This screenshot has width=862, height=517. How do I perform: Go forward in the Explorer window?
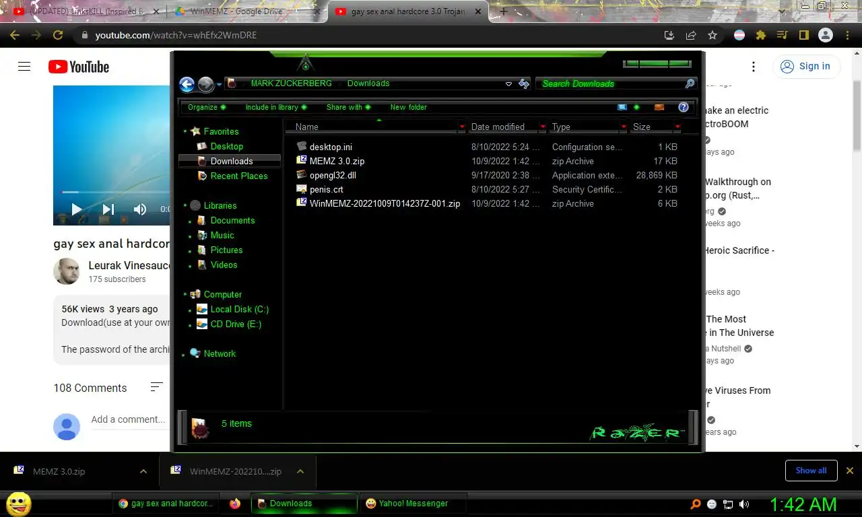(206, 84)
